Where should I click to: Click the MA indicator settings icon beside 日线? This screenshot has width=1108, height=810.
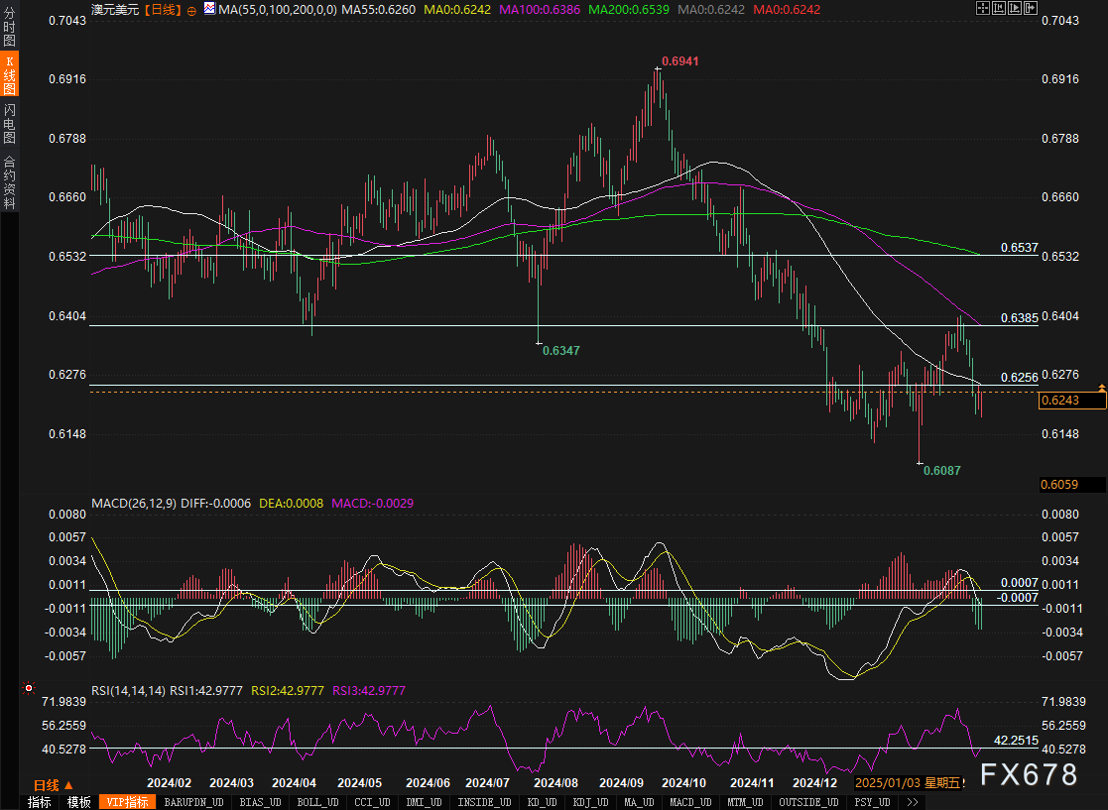210,9
